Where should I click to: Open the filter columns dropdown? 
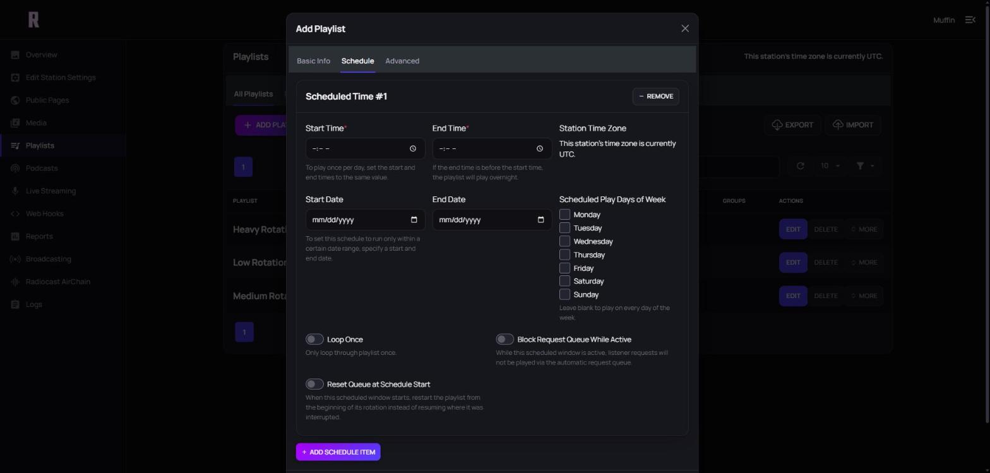tap(864, 166)
